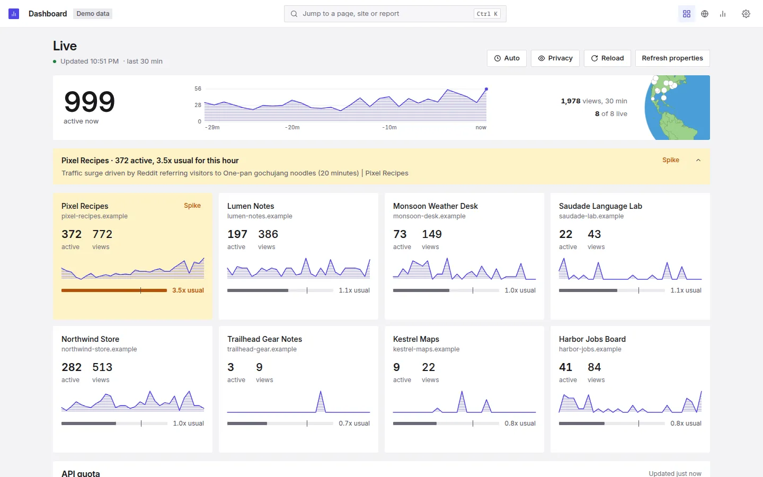Click kestrel-maps.example domain text
The width and height of the screenshot is (763, 477).
[426, 349]
